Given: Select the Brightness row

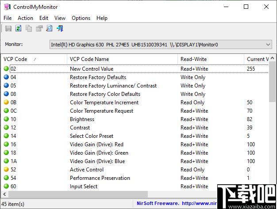Looking at the screenshot, I should (135, 119).
